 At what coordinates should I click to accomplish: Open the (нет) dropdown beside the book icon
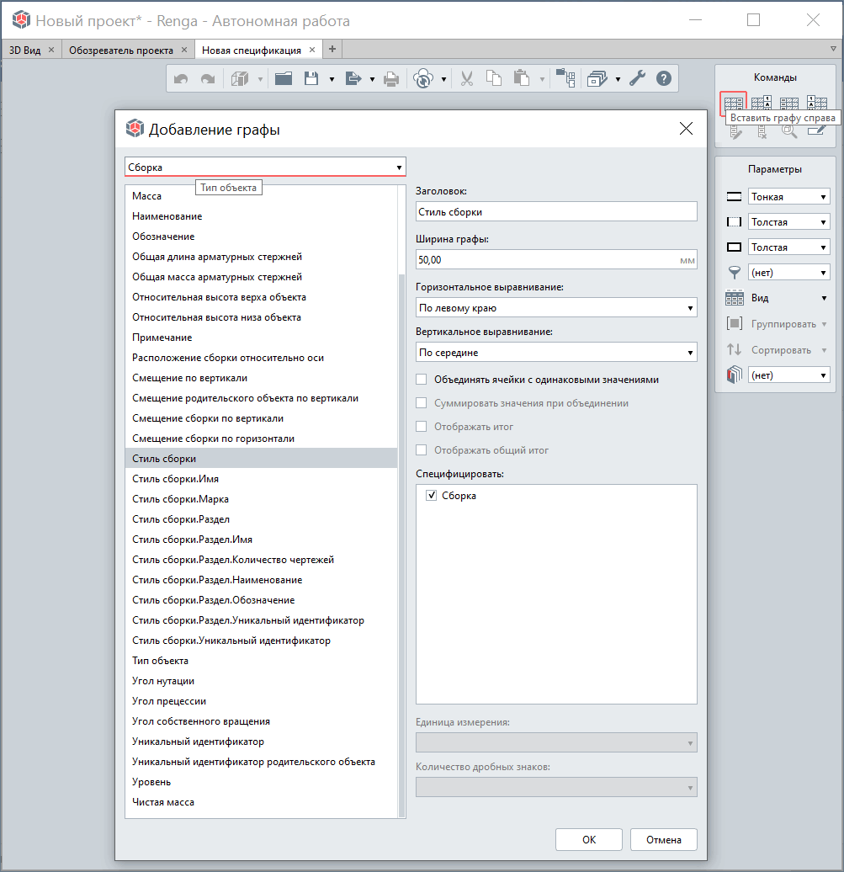[789, 375]
